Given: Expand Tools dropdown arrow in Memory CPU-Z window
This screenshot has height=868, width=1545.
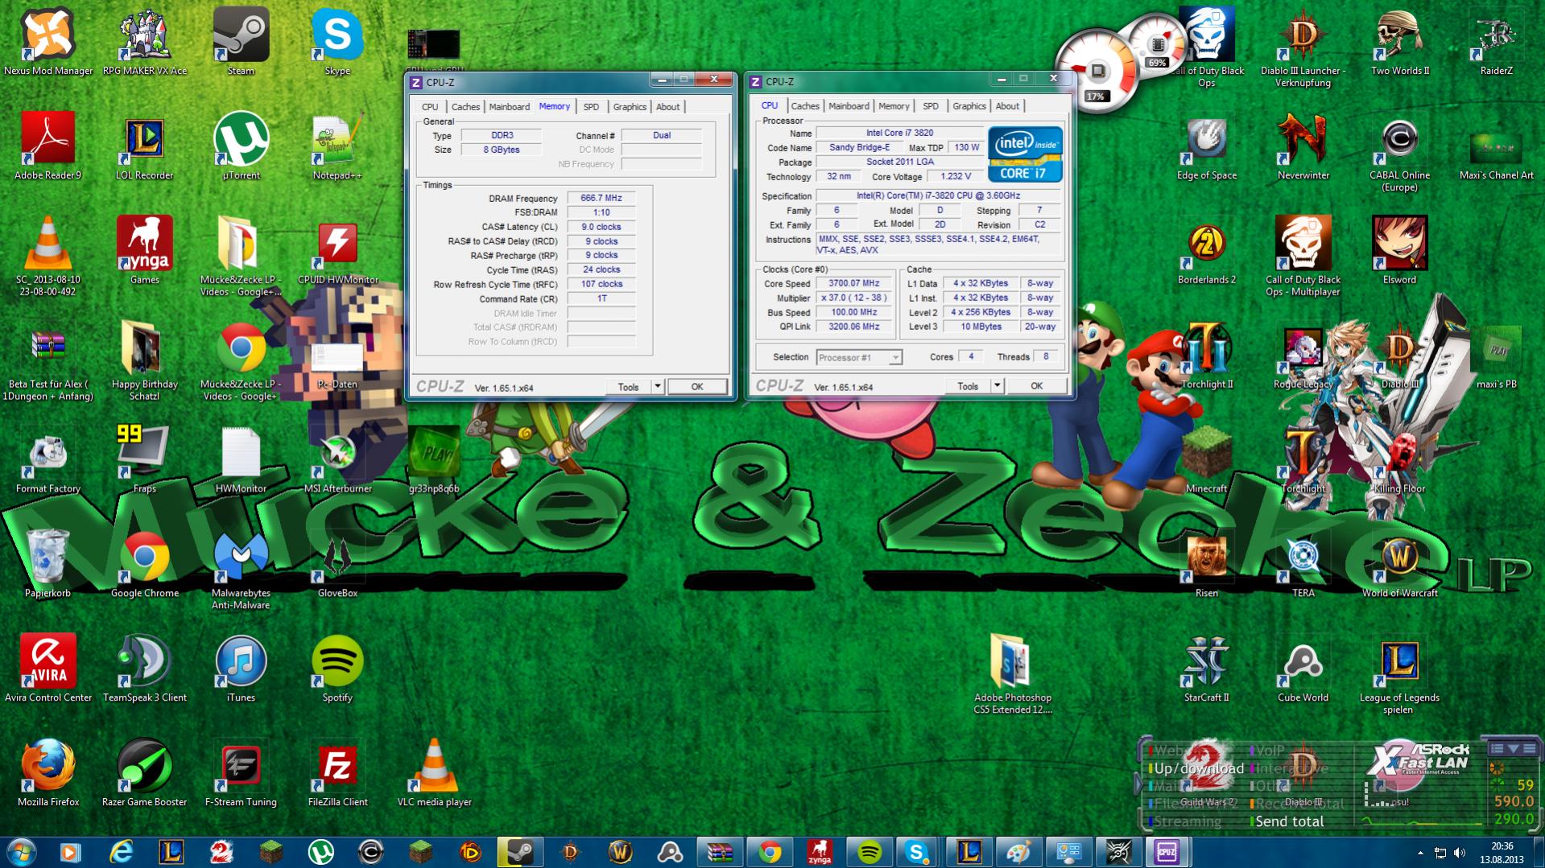Looking at the screenshot, I should click(x=658, y=387).
